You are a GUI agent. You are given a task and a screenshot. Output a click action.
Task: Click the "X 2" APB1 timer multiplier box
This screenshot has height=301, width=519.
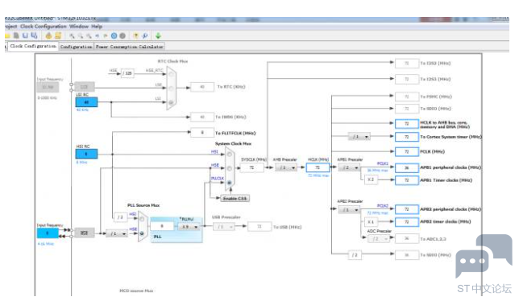371,179
